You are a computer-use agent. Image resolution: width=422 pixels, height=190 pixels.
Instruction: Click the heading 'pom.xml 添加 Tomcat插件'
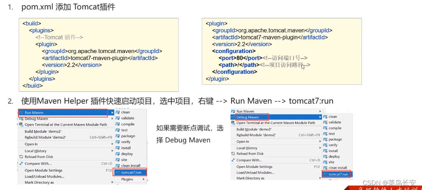coord(68,7)
